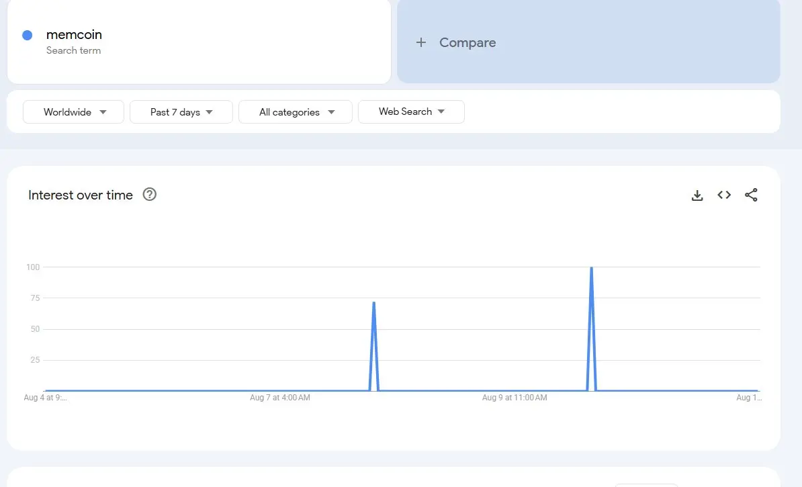Edit the memcoin search term
The width and height of the screenshot is (802, 487).
coord(74,35)
